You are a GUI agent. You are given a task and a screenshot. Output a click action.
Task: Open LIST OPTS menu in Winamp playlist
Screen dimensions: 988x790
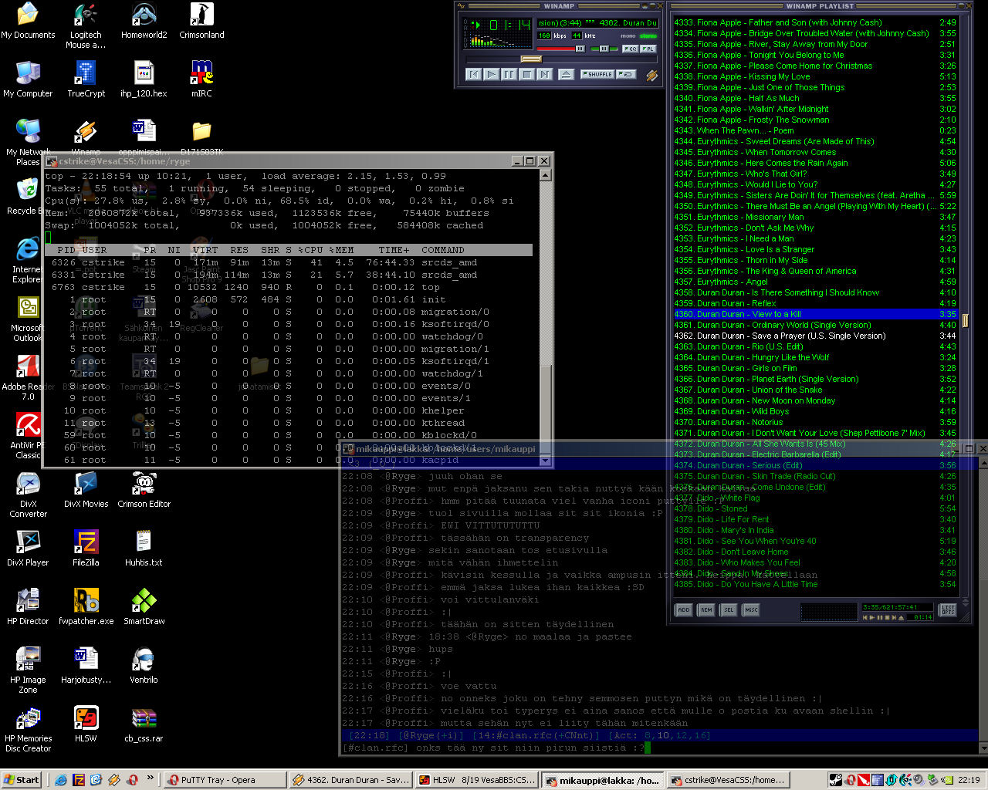coord(948,609)
